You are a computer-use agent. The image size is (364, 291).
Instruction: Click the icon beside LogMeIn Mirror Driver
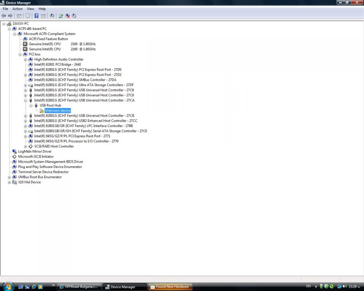(x=14, y=152)
